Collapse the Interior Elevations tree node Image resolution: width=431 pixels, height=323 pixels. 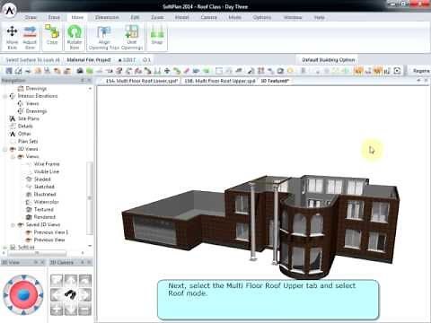5,96
